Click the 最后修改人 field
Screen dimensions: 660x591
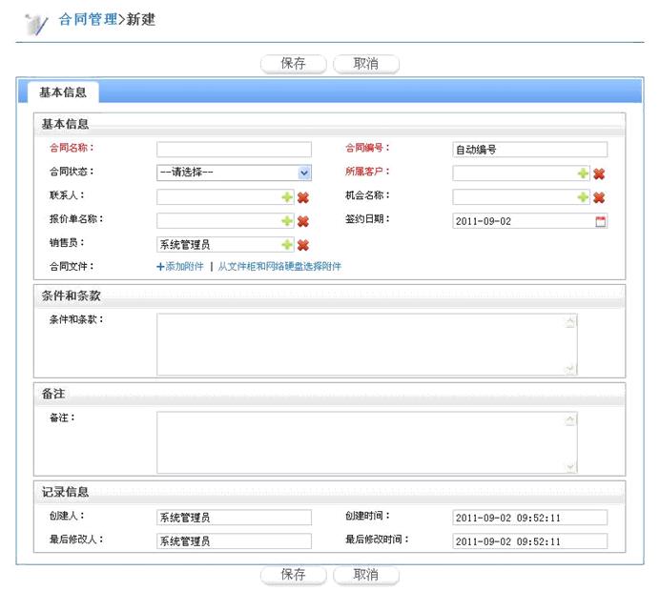[x=234, y=540]
